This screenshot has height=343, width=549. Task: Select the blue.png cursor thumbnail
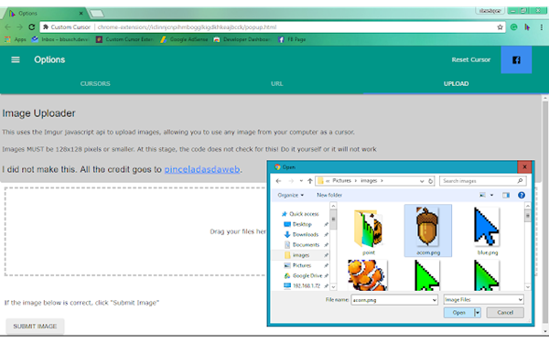coord(487,231)
